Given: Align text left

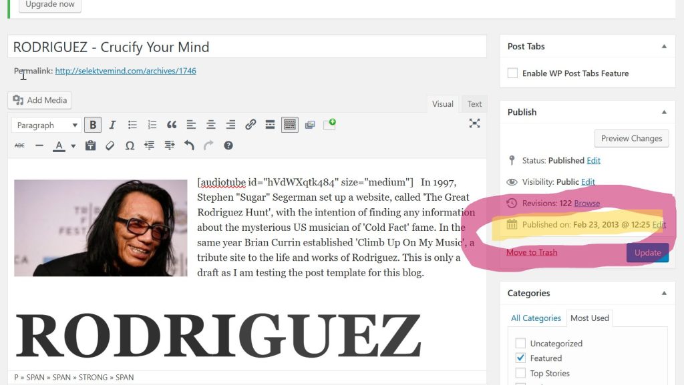Looking at the screenshot, I should [191, 125].
